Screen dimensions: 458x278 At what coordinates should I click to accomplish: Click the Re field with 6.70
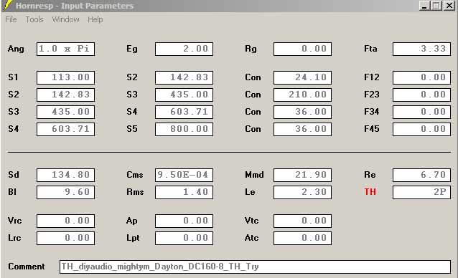click(422, 175)
